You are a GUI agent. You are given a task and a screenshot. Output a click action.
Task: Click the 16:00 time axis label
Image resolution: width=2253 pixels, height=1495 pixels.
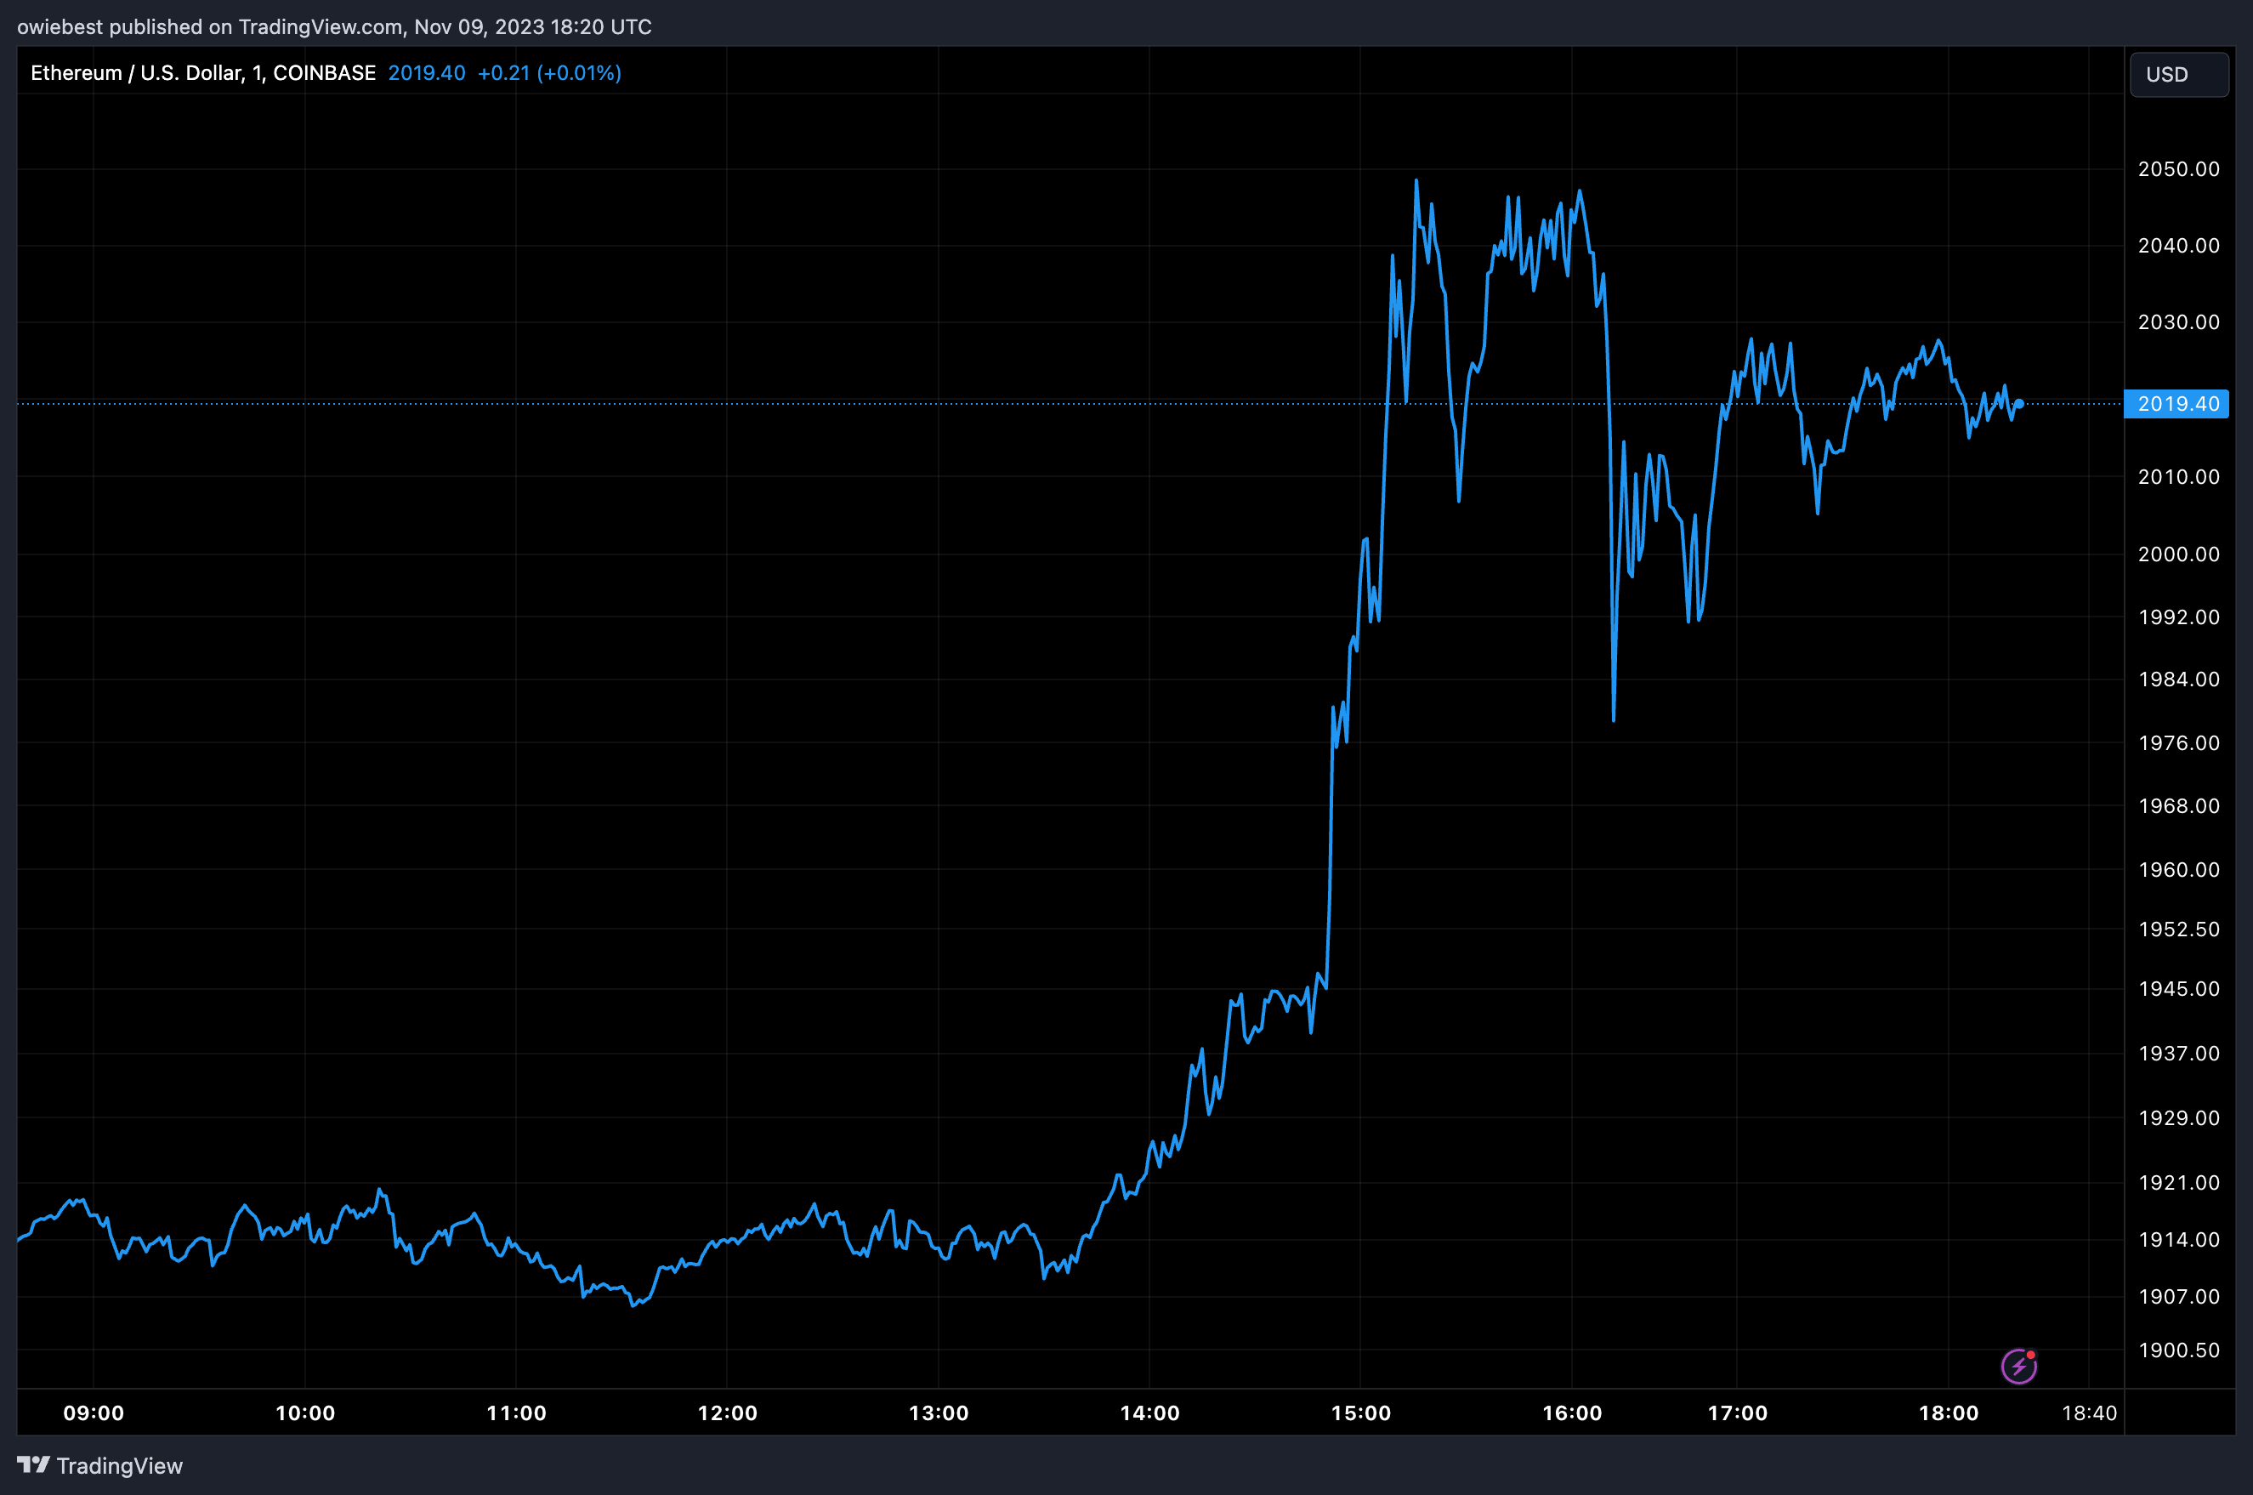(1573, 1413)
